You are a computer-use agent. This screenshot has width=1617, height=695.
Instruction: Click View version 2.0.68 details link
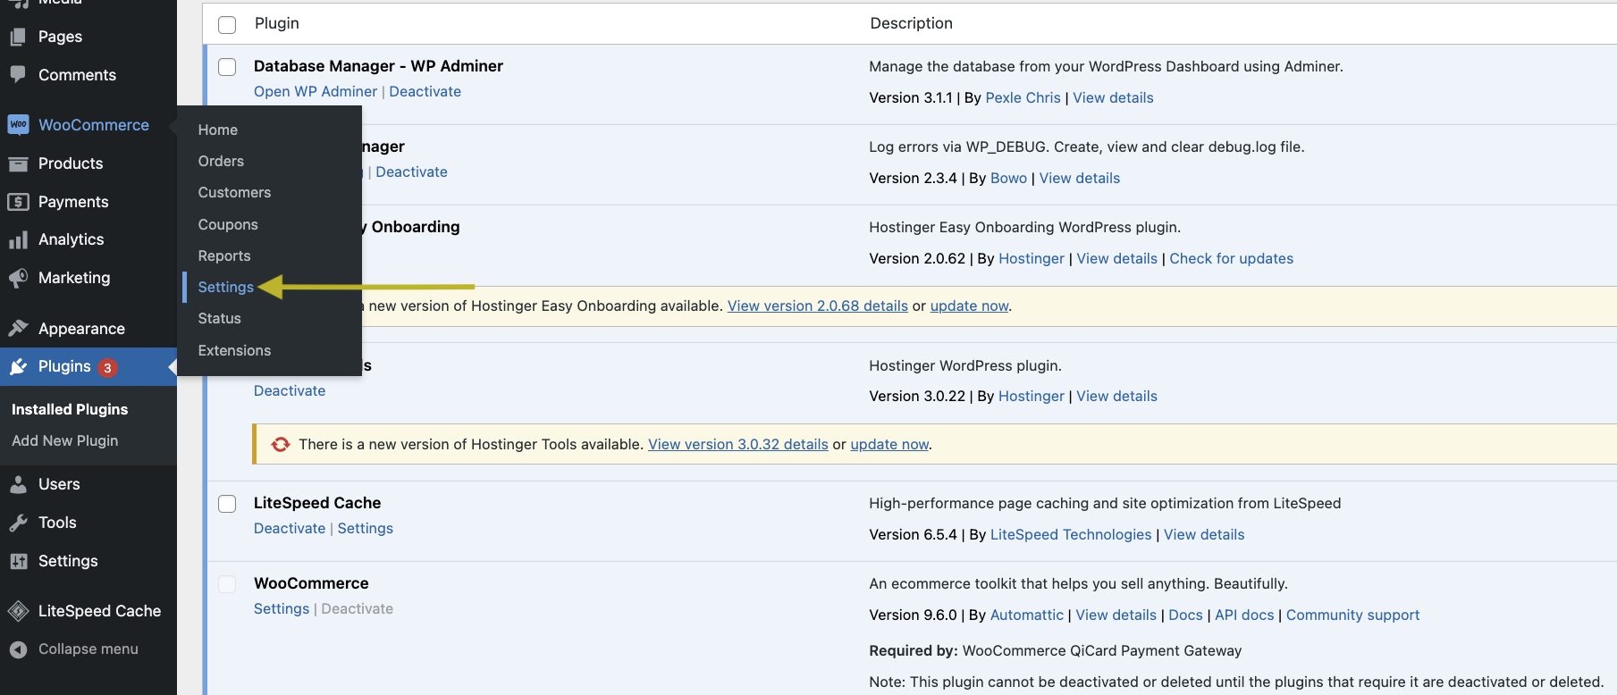click(x=818, y=306)
